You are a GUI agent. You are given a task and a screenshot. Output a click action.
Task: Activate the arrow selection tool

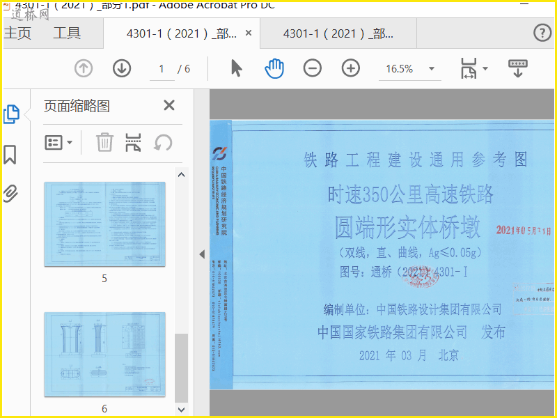(x=237, y=68)
